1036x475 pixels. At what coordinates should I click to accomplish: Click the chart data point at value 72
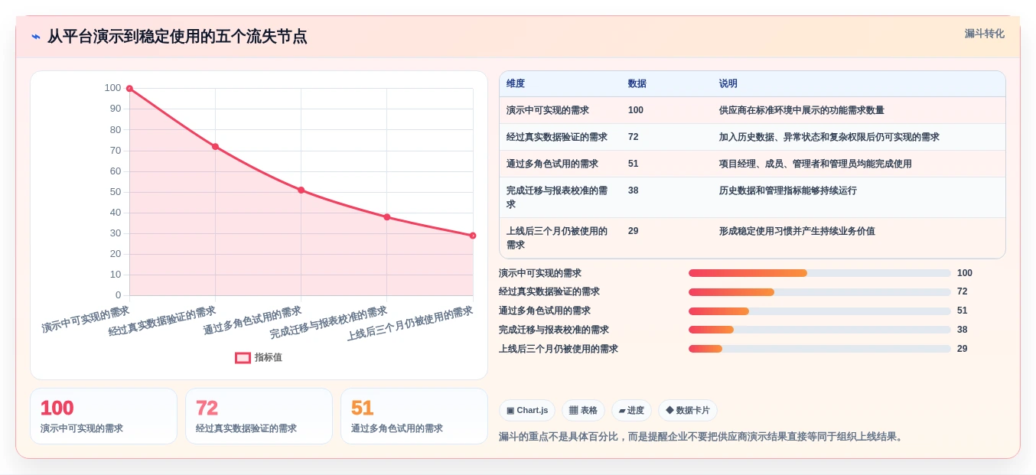coord(215,147)
